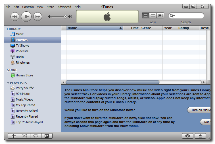
Task: Click the scroll right arrow
Action: [204, 82]
